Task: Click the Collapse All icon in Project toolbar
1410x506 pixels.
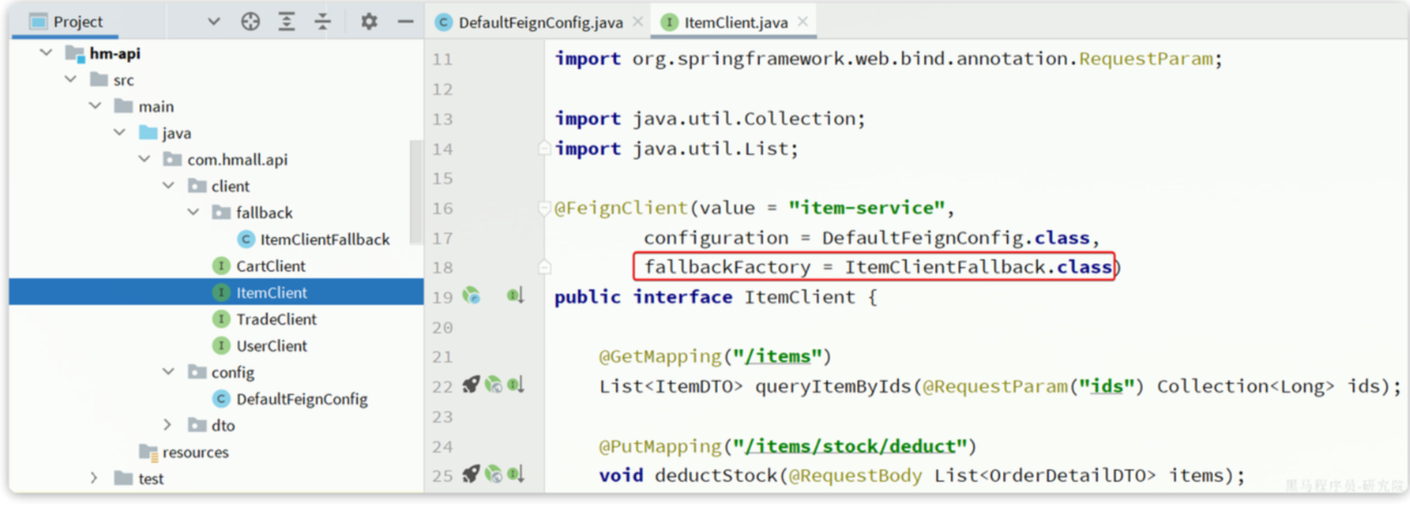Action: click(323, 21)
